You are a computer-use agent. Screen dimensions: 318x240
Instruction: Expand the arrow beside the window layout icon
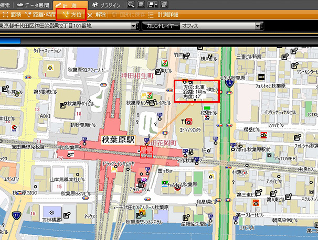tap(156, 5)
